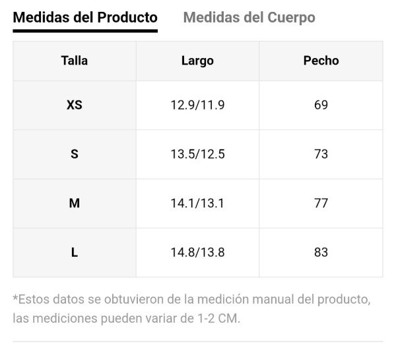Select the XS size row label
Screen dimensions: 396x344
tap(75, 105)
